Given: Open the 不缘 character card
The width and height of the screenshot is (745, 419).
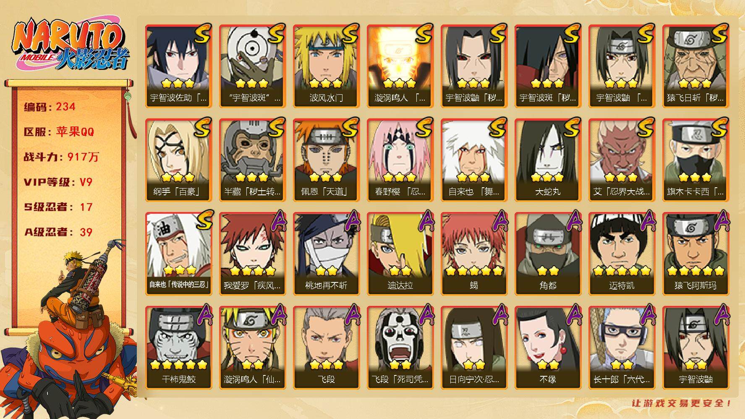Looking at the screenshot, I should [x=548, y=347].
